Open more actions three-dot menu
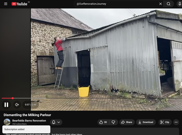182x135 pixels. (176, 122)
